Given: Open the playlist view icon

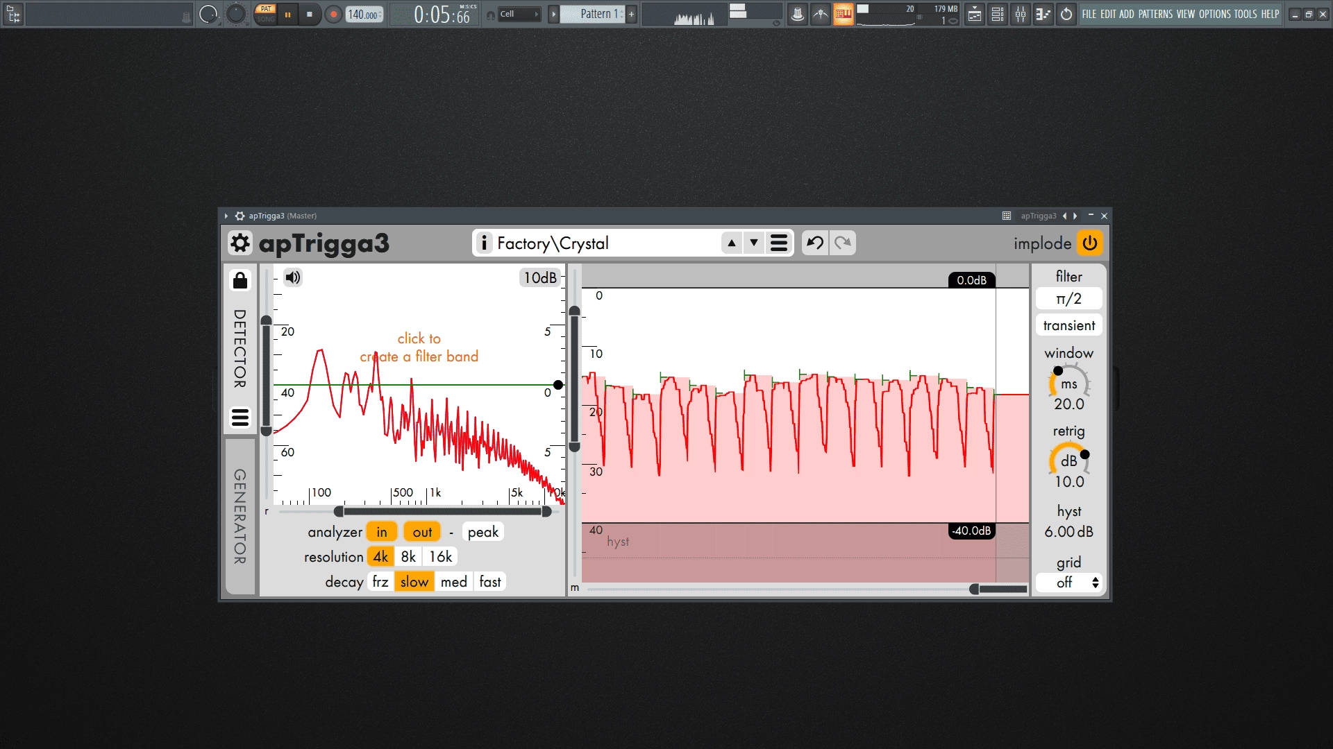Looking at the screenshot, I should pyautogui.click(x=975, y=14).
